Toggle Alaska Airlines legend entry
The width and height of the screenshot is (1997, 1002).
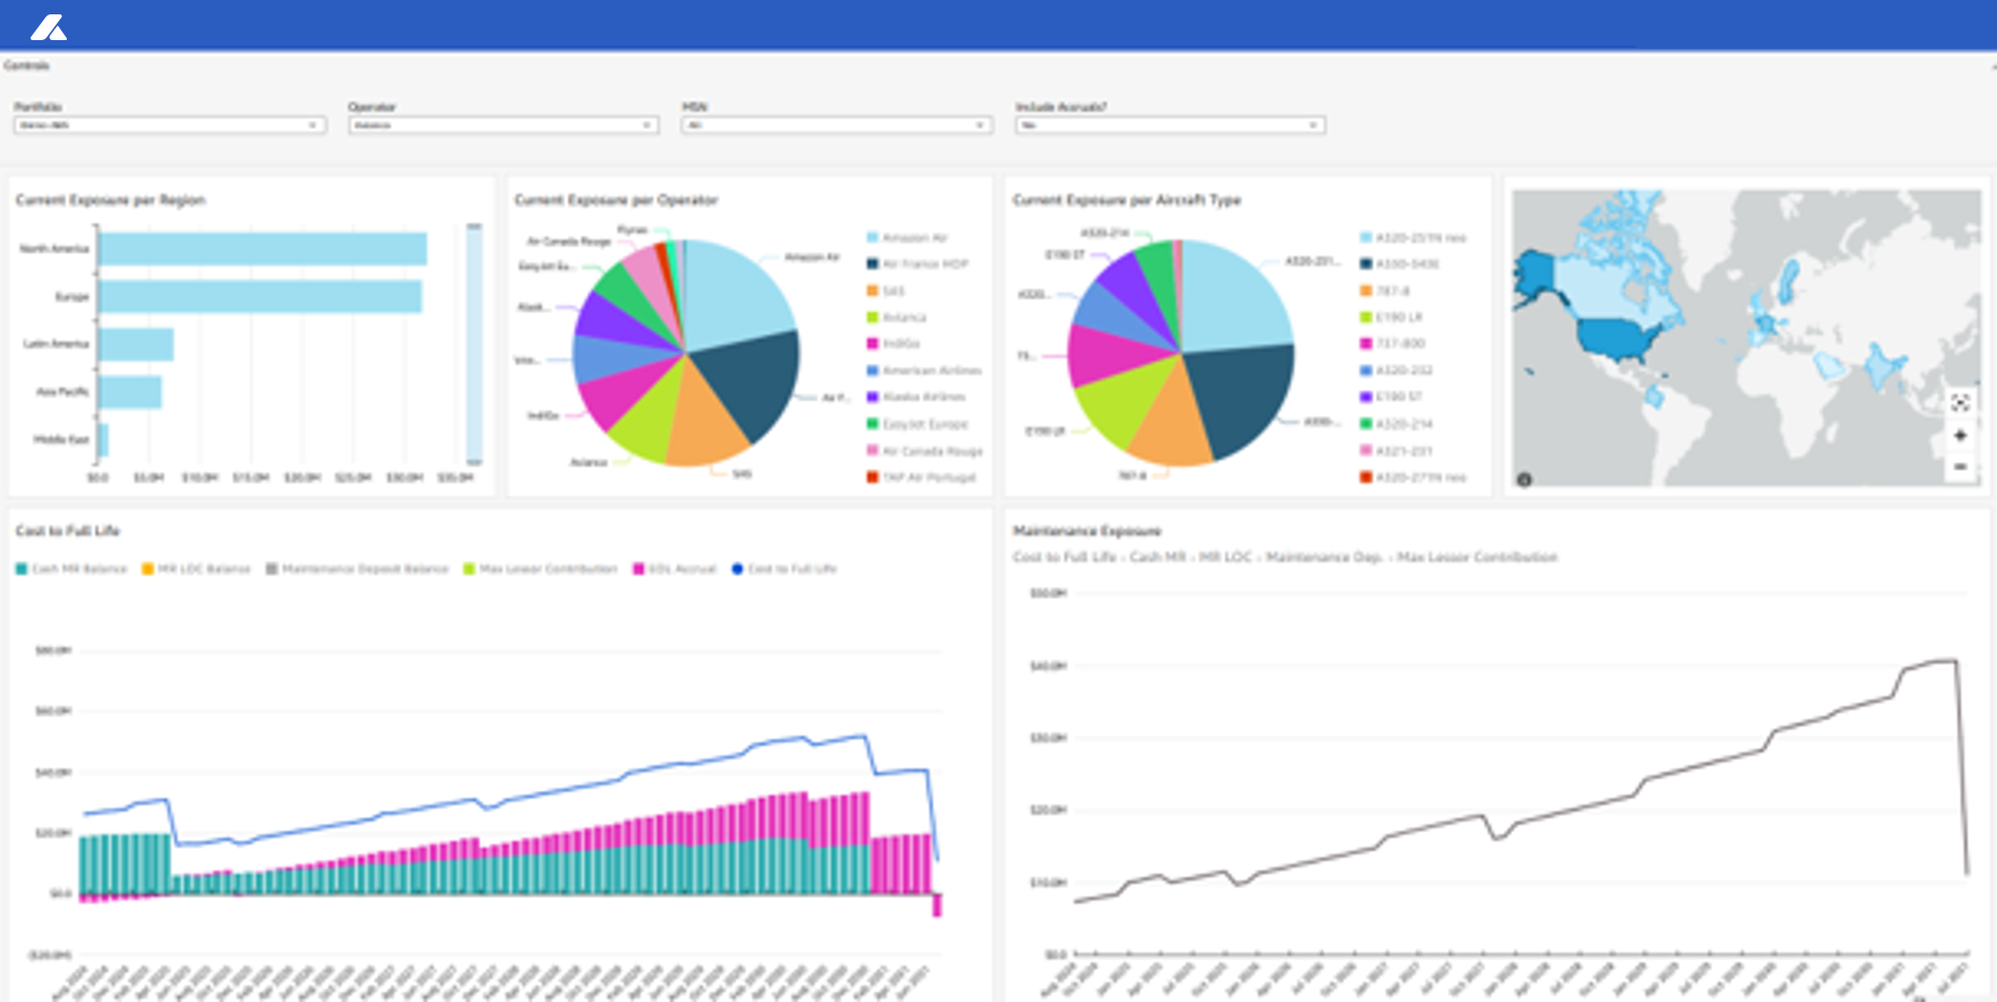point(916,396)
